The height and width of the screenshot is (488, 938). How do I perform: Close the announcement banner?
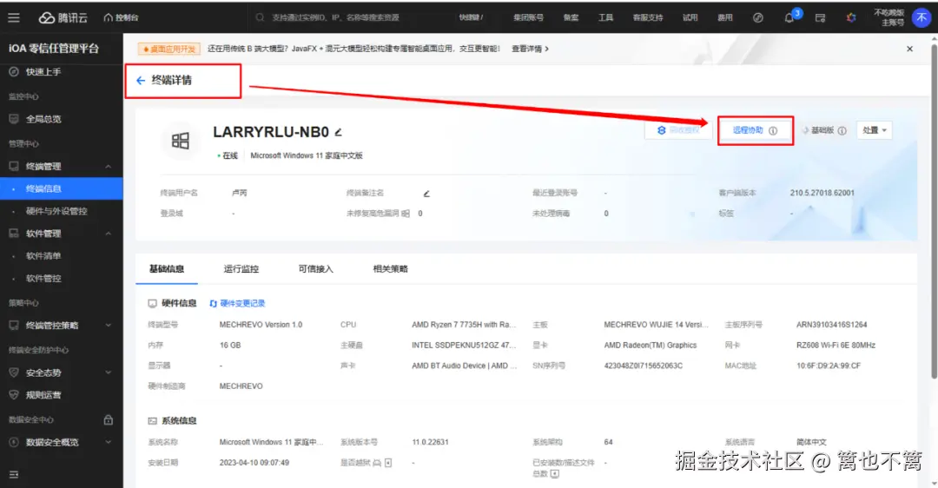coord(909,49)
